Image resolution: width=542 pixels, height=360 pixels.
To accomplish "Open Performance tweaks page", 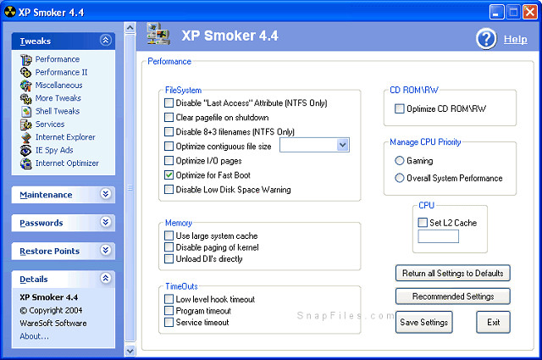I will click(x=58, y=59).
